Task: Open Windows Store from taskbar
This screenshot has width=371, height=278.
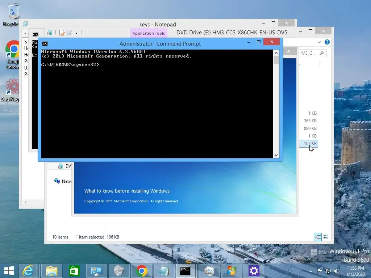Action: 74,271
